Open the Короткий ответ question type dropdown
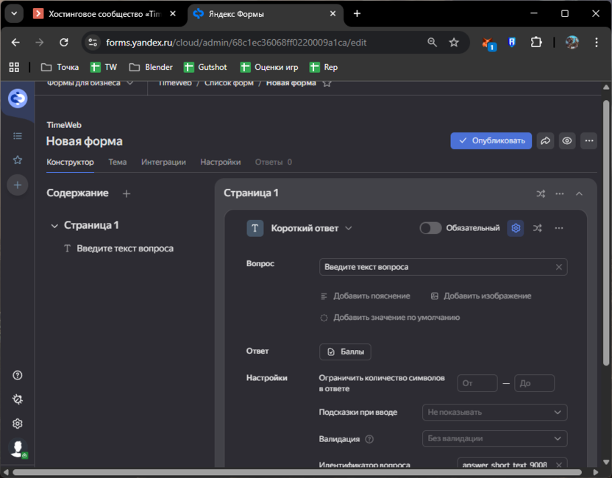This screenshot has height=478, width=612. click(x=311, y=228)
